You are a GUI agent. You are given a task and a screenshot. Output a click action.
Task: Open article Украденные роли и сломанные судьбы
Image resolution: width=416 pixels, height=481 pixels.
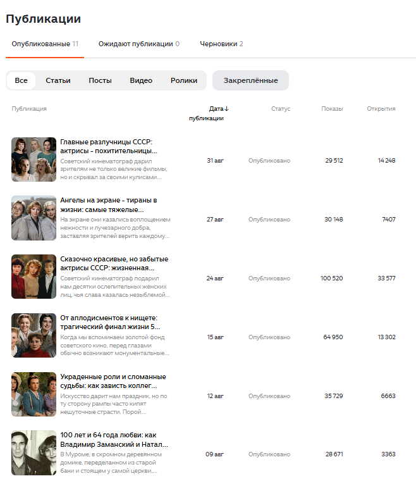(113, 381)
